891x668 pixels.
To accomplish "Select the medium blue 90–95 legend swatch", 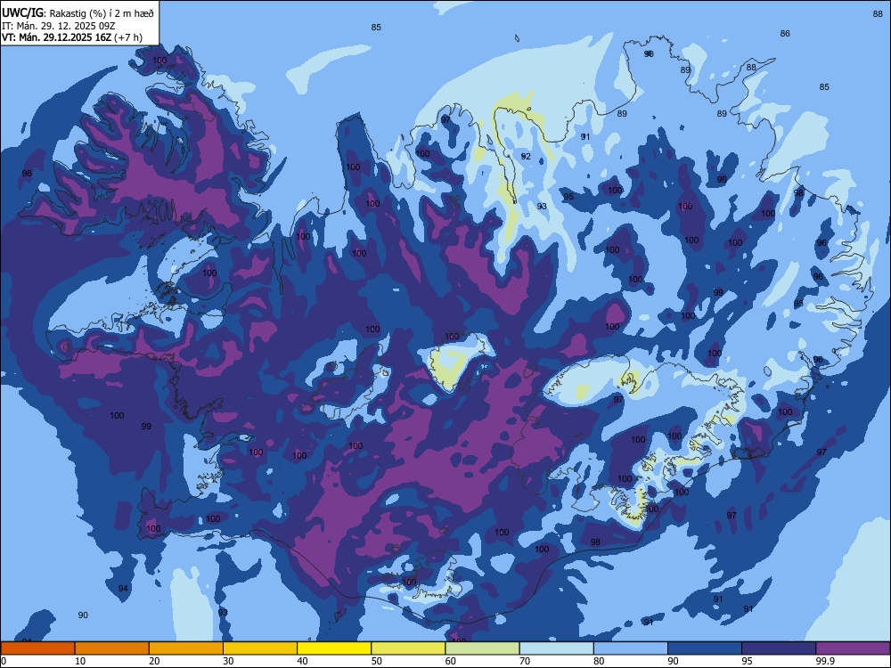I will [x=705, y=648].
